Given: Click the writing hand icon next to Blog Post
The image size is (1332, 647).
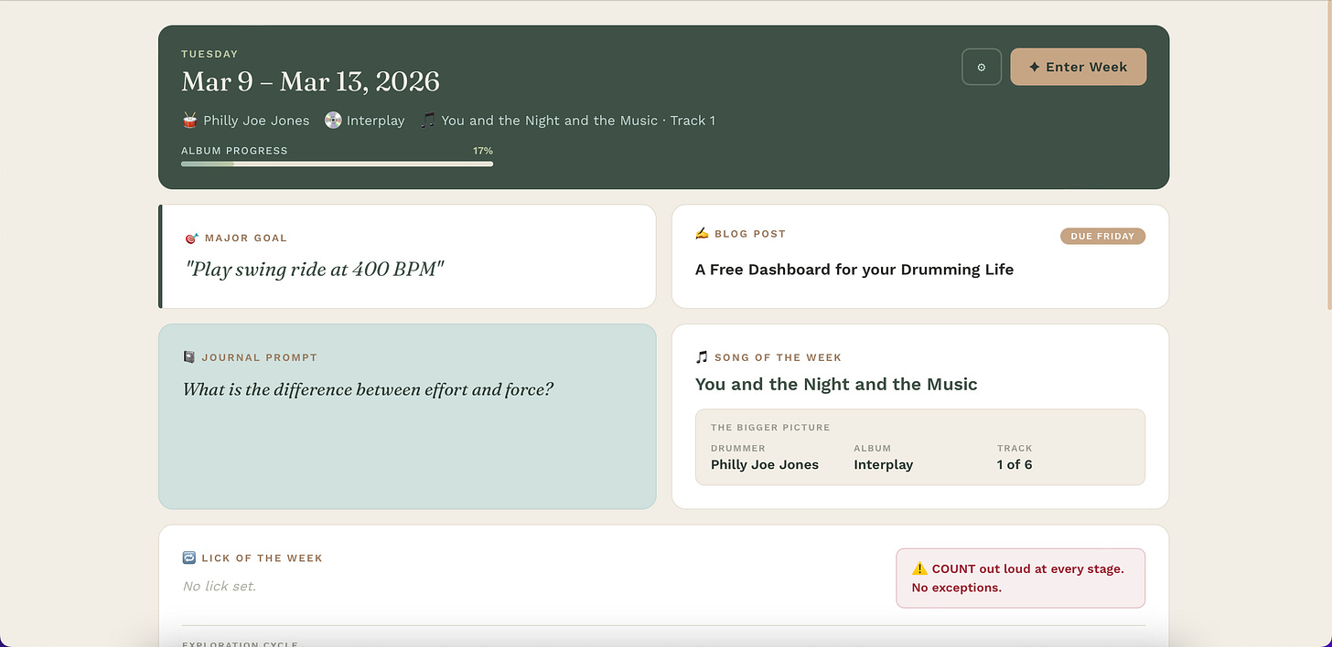Looking at the screenshot, I should click(702, 234).
